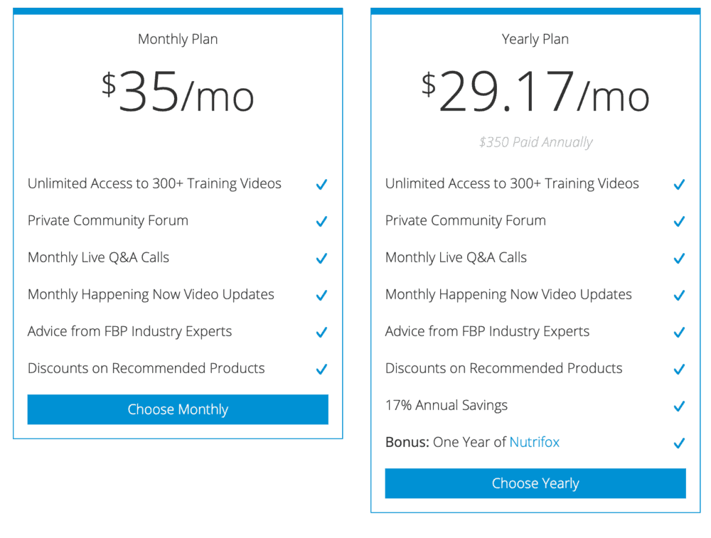Click the checkmark for Monthly Happening Now Video Updates

[x=321, y=295]
